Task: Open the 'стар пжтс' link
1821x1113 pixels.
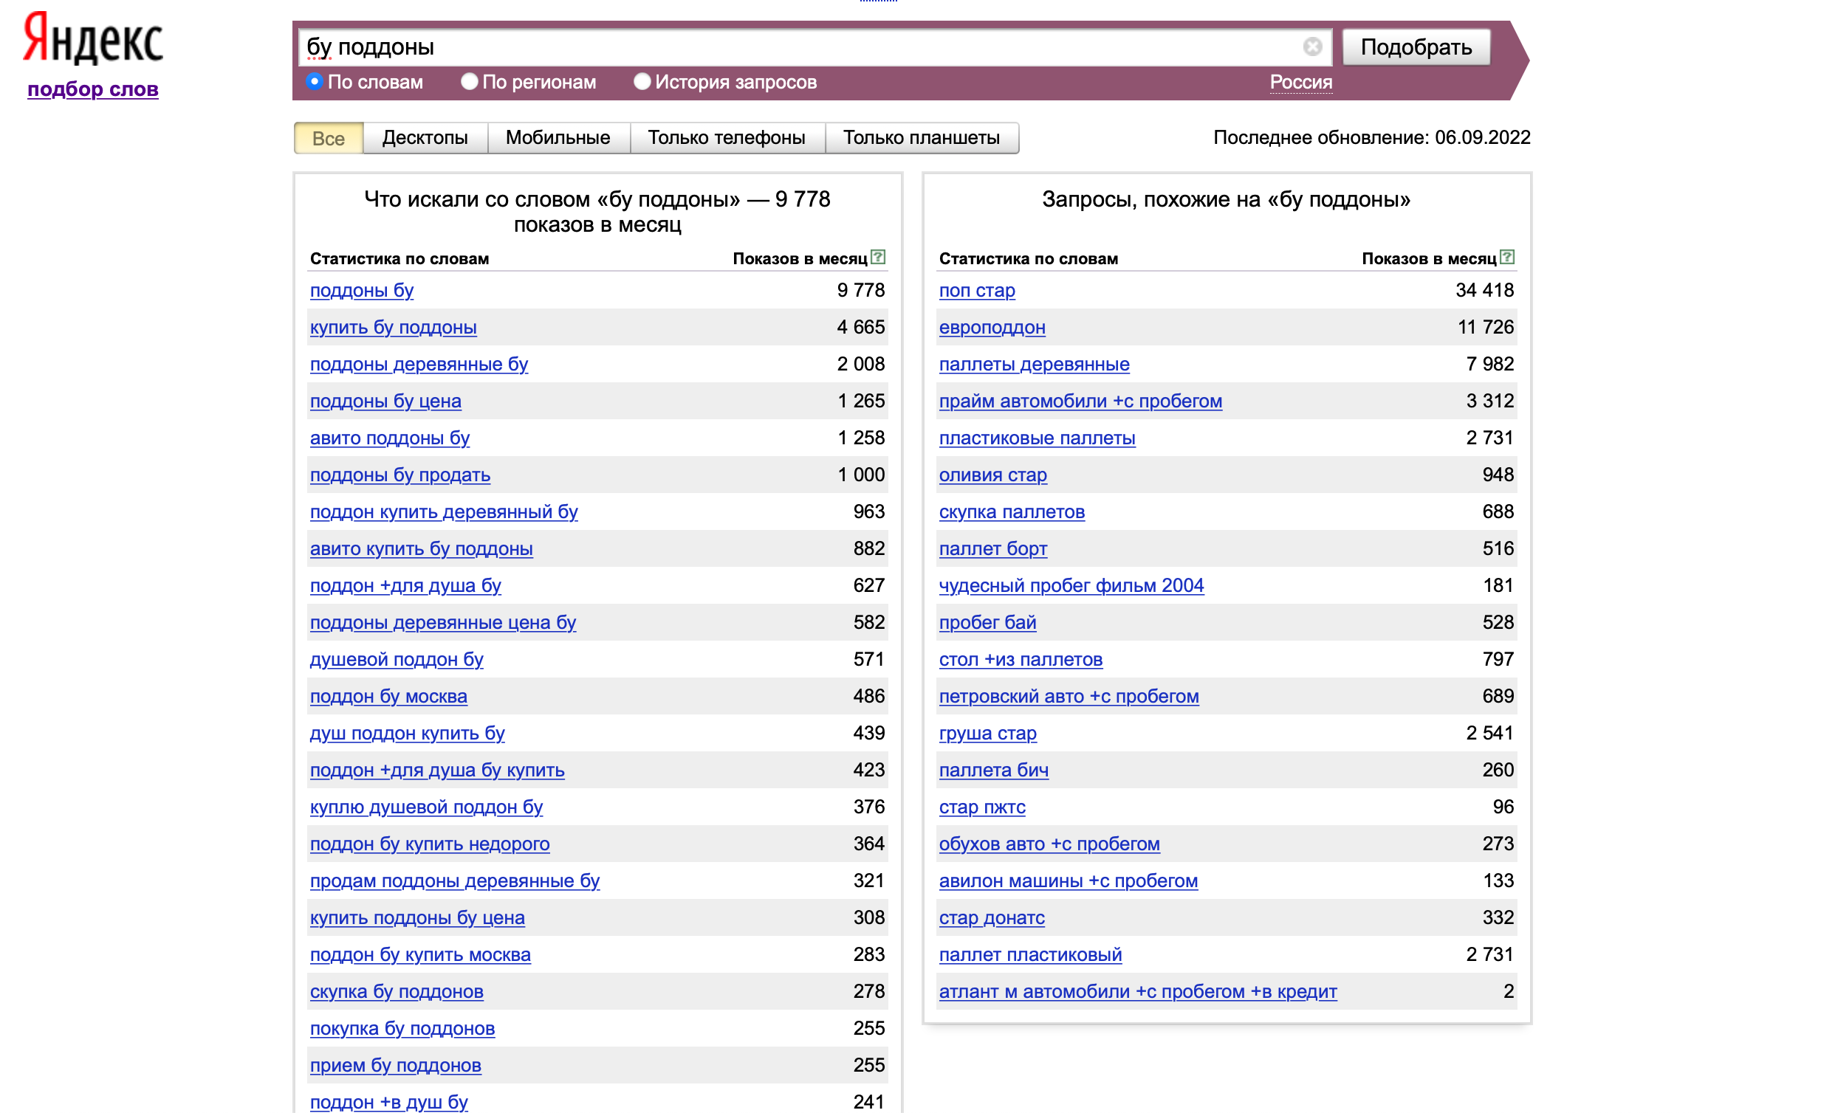Action: click(982, 807)
